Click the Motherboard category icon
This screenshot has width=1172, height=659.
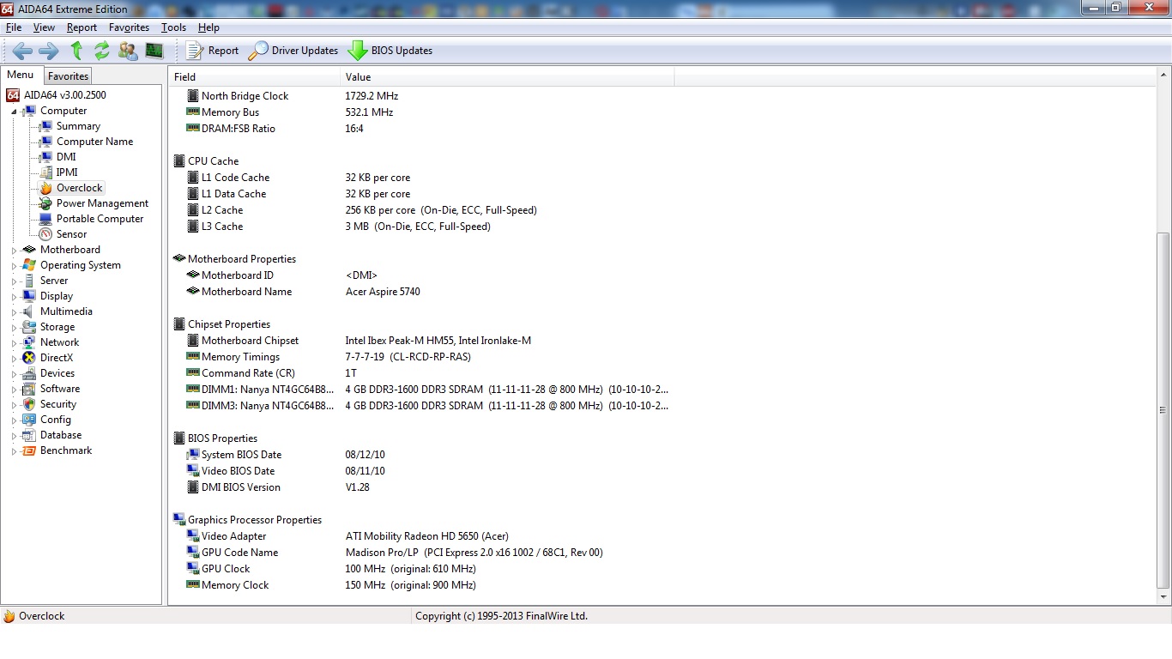point(29,250)
